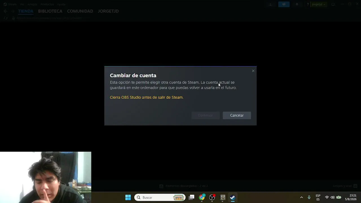The height and width of the screenshot is (203, 361).
Task: Click the Cambiar de cuenta dialog title
Action: pos(133,75)
